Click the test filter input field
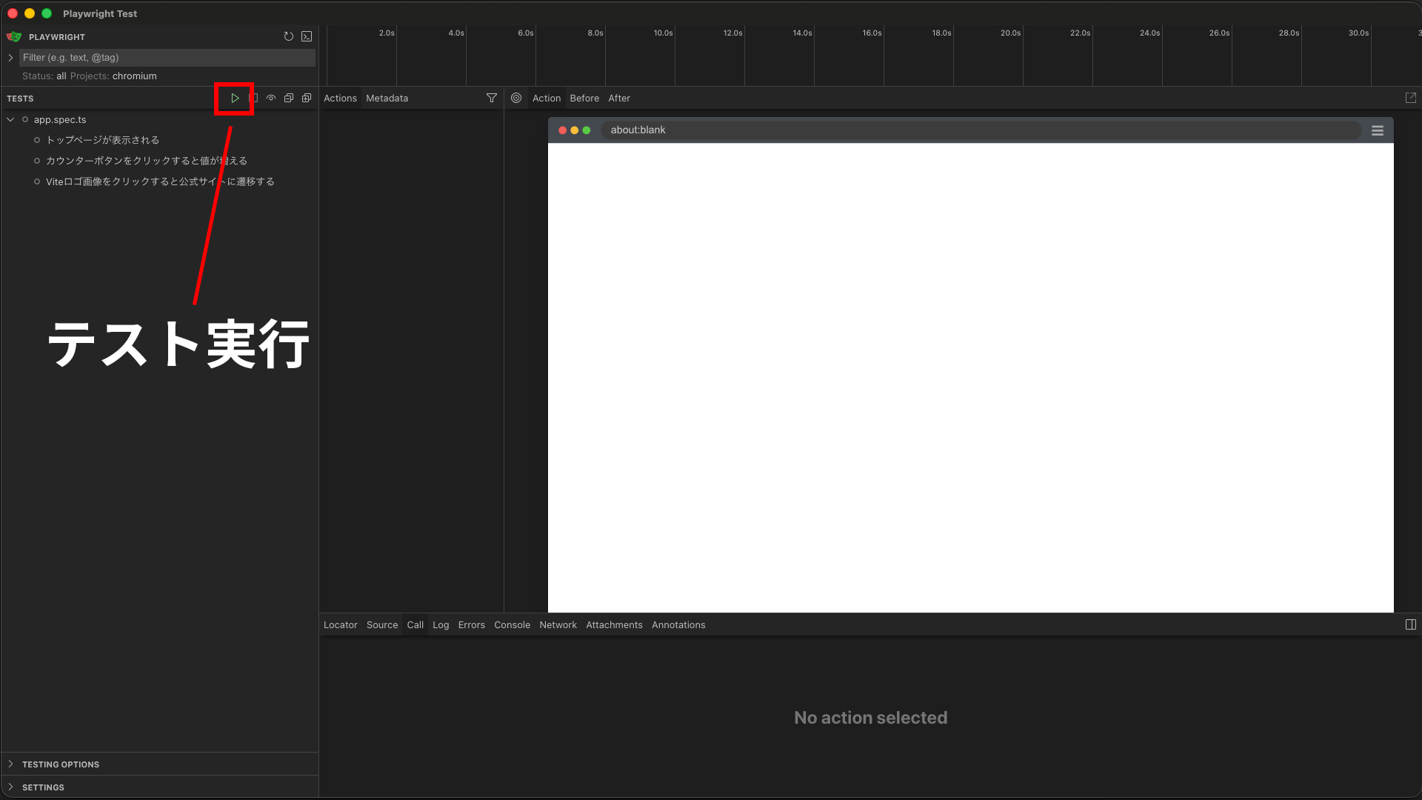Screen dimensions: 1422x800 point(167,57)
